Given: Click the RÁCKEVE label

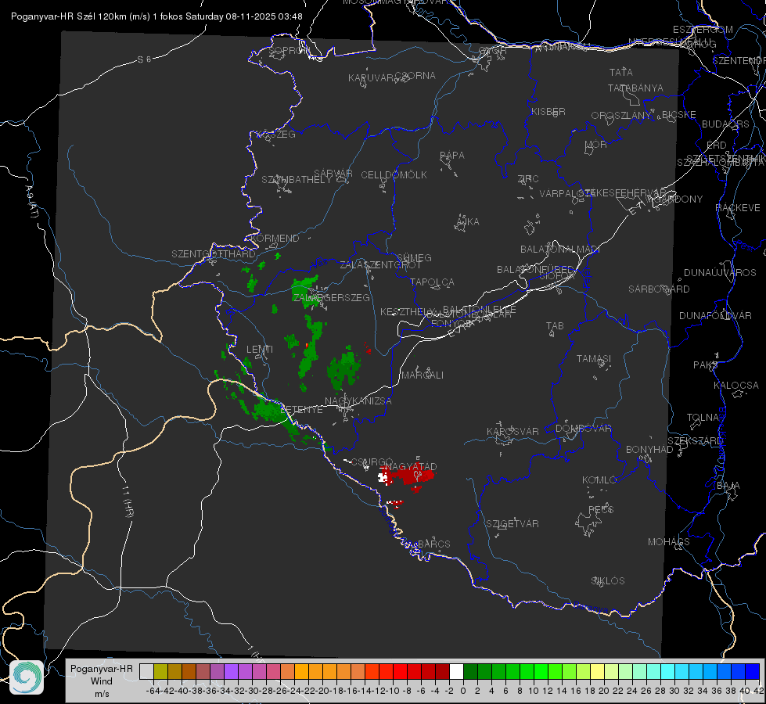Looking at the screenshot, I should [x=738, y=207].
